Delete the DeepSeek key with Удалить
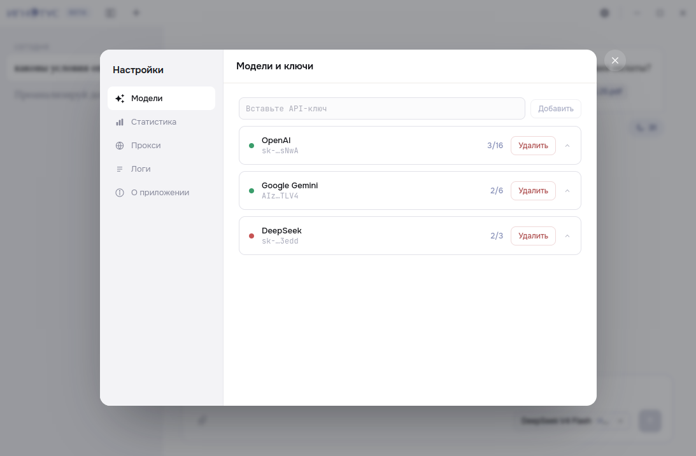The height and width of the screenshot is (456, 696). [533, 236]
